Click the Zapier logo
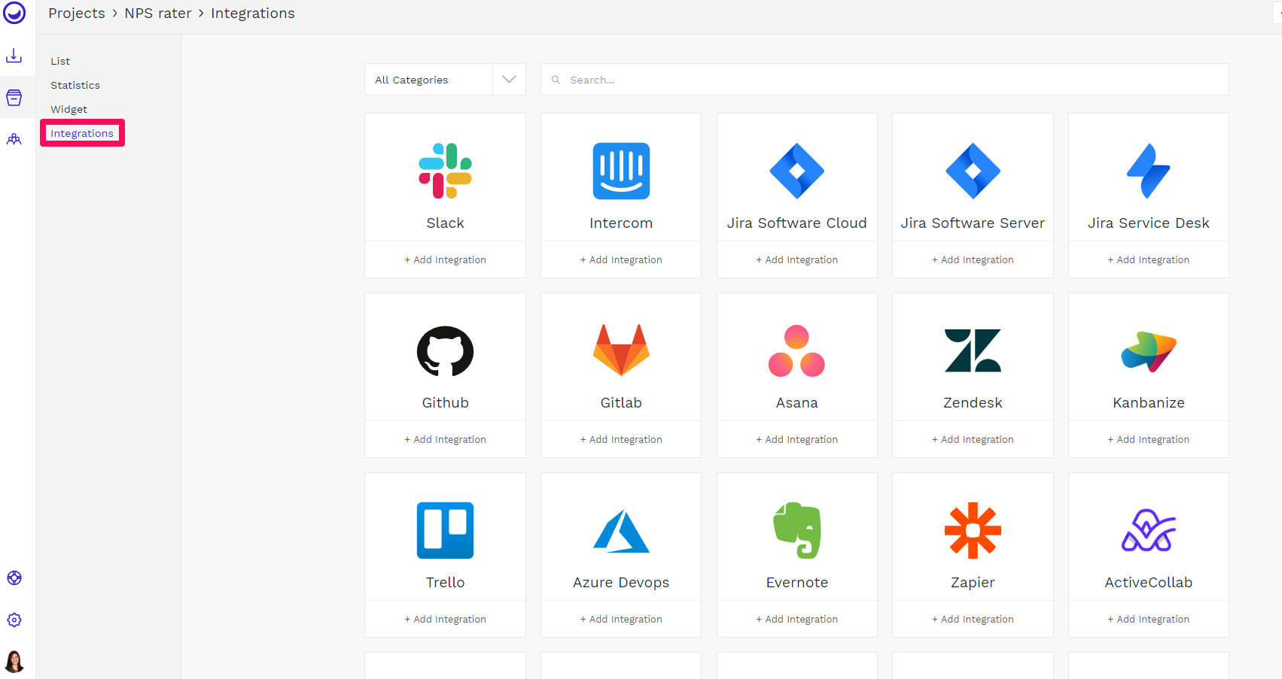The height and width of the screenshot is (679, 1282). [x=973, y=530]
